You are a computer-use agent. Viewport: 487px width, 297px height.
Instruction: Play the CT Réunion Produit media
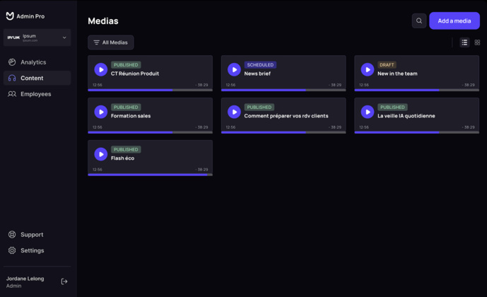point(101,69)
